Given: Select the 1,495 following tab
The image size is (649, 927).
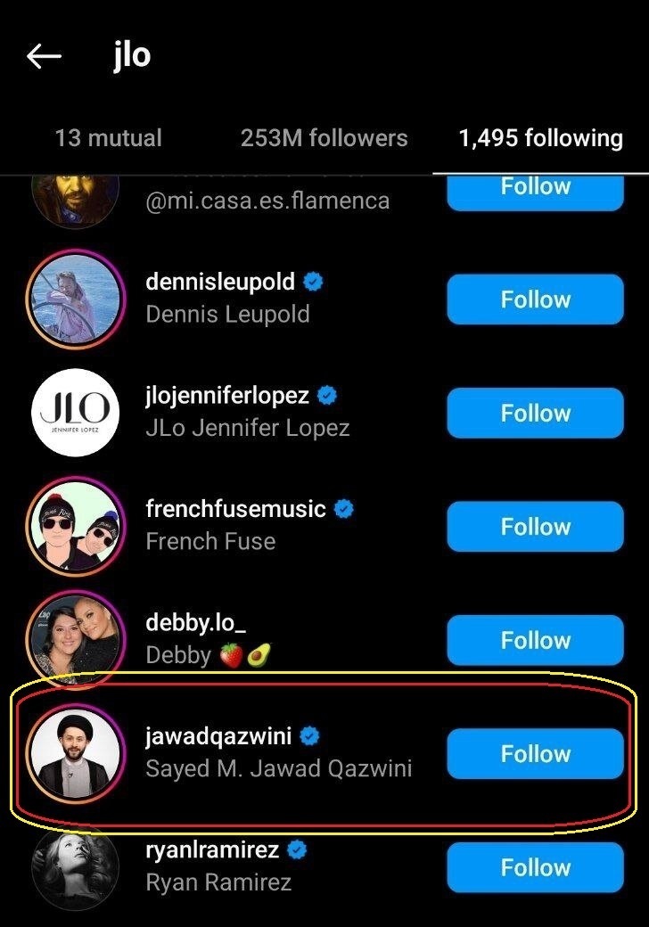Looking at the screenshot, I should click(x=540, y=138).
